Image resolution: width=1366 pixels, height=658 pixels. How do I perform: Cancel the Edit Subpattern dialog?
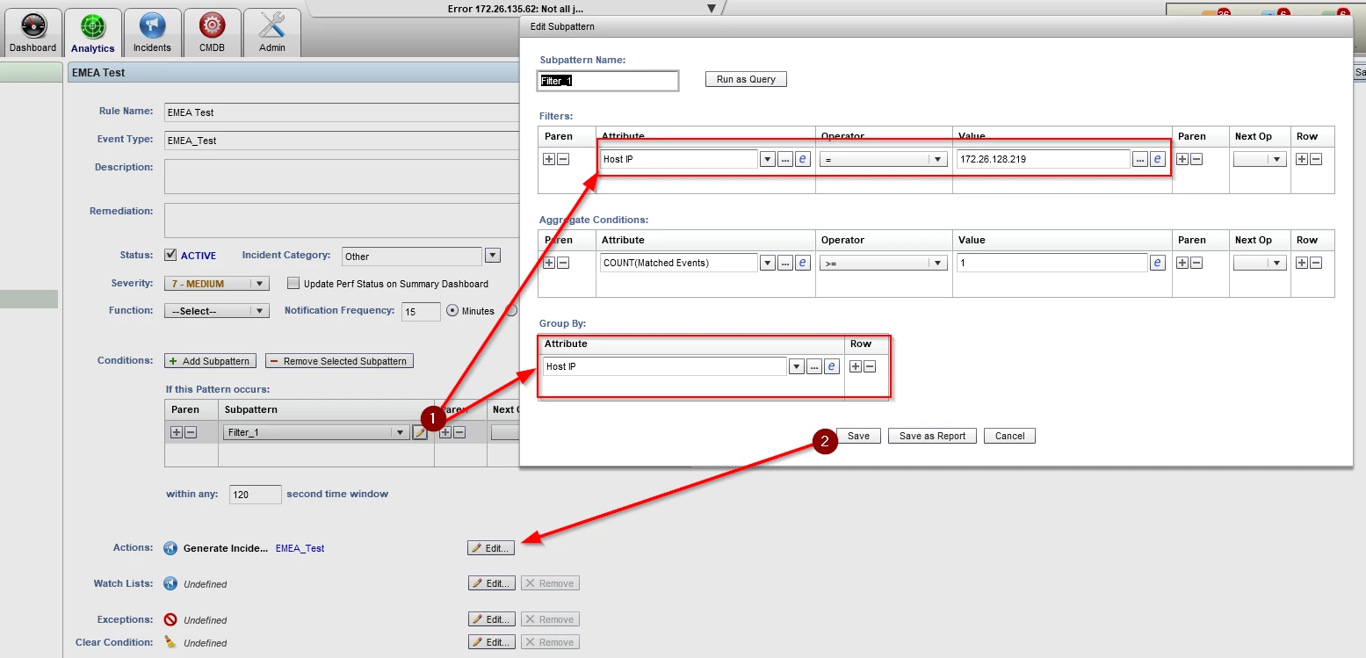1009,436
